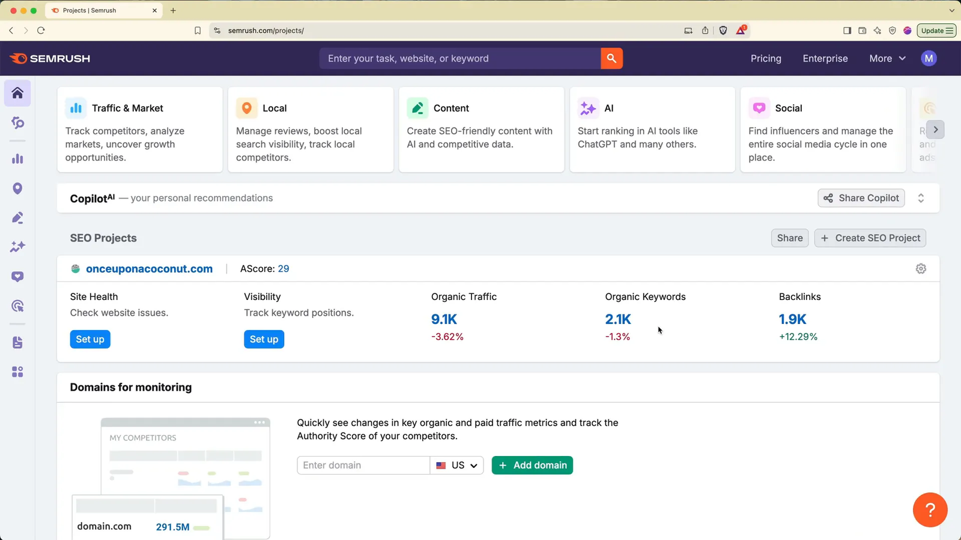Click the Local card pin icon
This screenshot has width=961, height=540.
click(246, 108)
